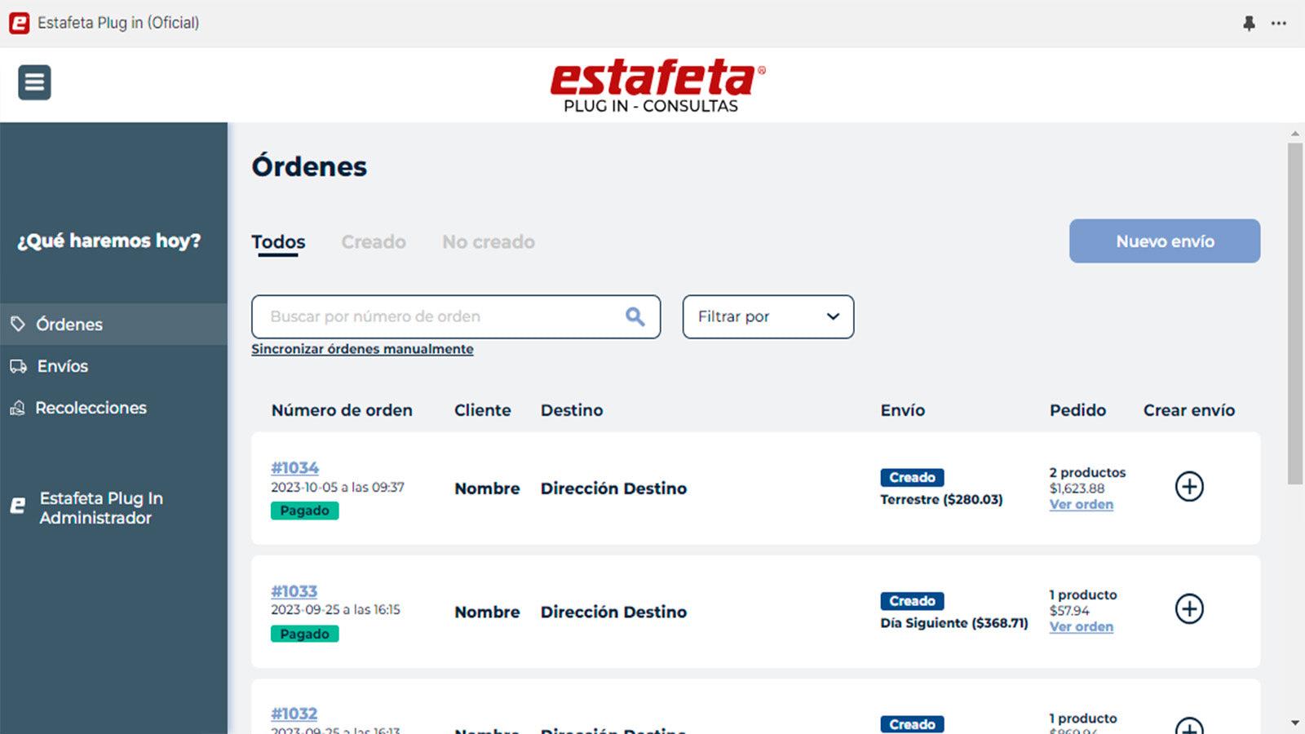Create shipment for order #1033 with plus icon
This screenshot has height=734, width=1305.
click(1189, 609)
